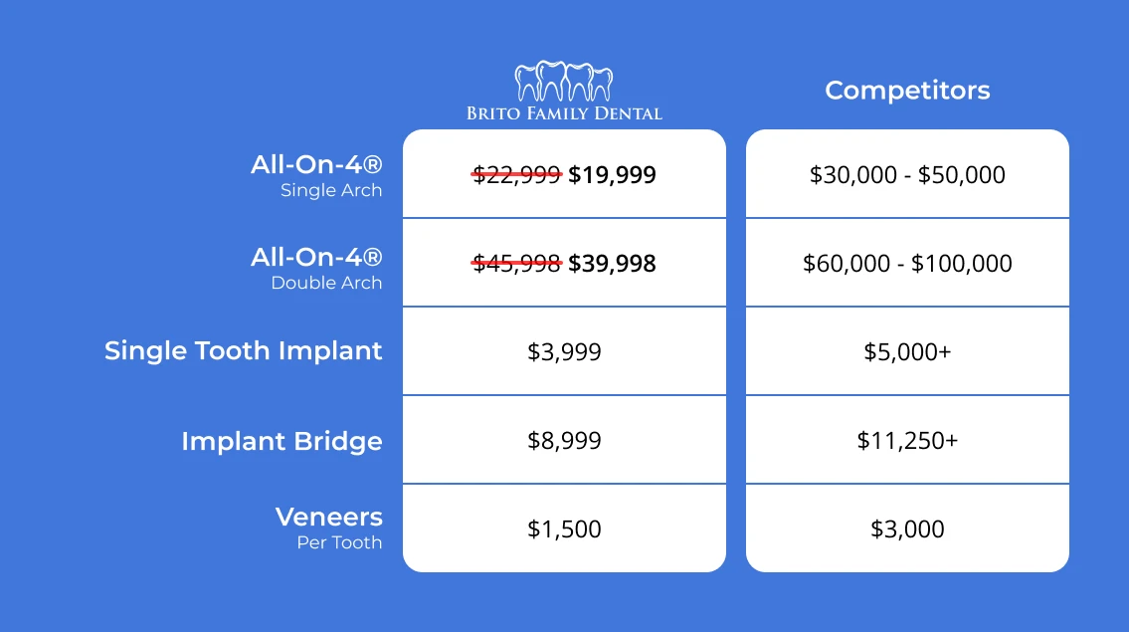Click the Veneers Per Tooth label
Viewport: 1129px width, 632px height.
coord(328,527)
